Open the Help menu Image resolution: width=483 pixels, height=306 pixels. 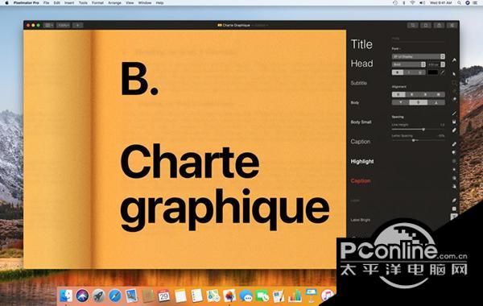[159, 2]
